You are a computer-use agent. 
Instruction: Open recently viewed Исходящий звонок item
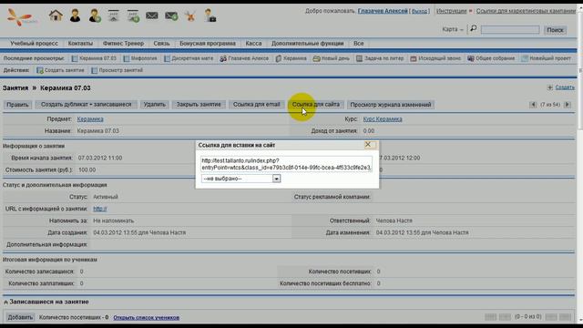tap(435, 58)
